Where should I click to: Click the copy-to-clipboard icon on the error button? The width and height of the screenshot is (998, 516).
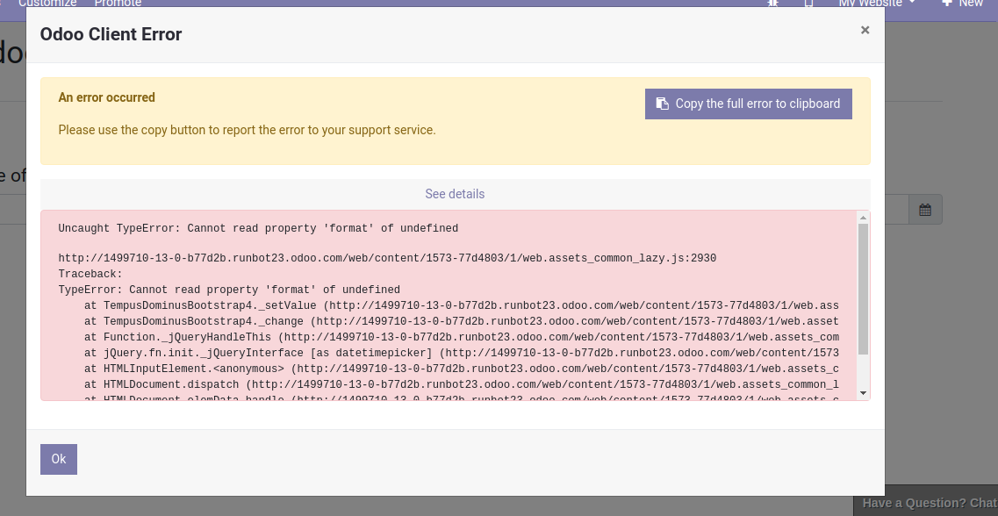pos(661,103)
